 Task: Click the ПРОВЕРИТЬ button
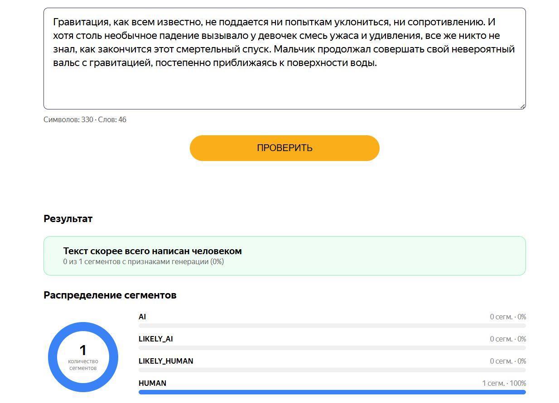coord(284,148)
